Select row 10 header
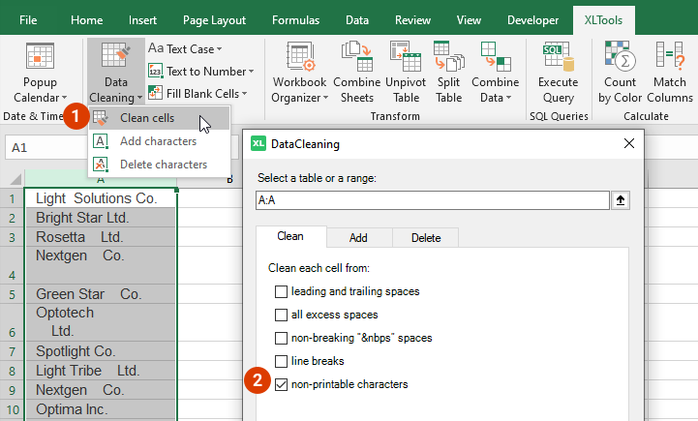 (x=12, y=409)
